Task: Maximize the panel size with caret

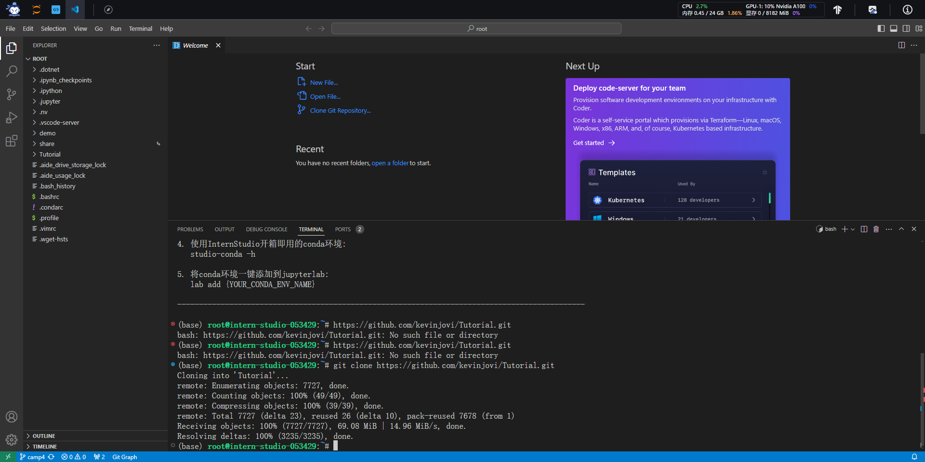Action: pos(901,229)
